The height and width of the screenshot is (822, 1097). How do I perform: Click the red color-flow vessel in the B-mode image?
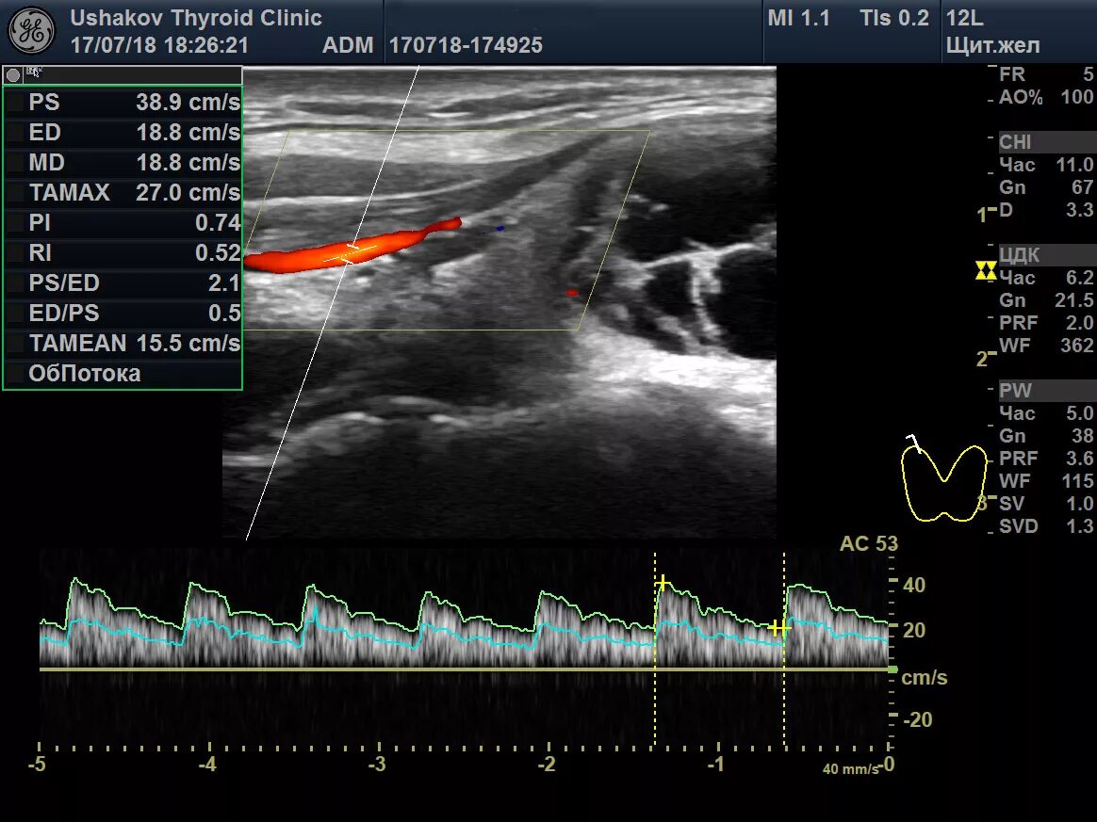(352, 248)
